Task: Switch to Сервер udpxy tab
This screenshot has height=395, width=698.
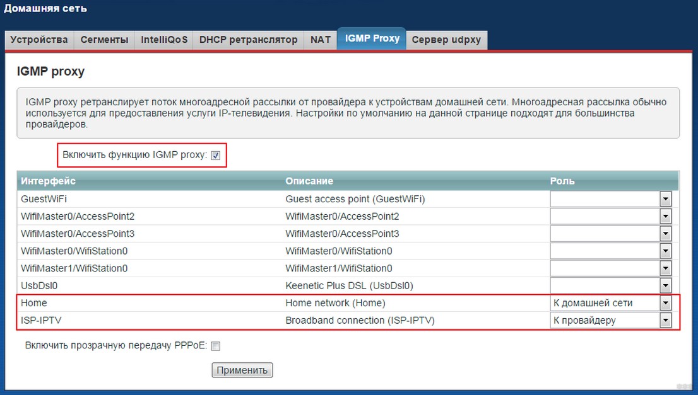Action: coord(446,40)
